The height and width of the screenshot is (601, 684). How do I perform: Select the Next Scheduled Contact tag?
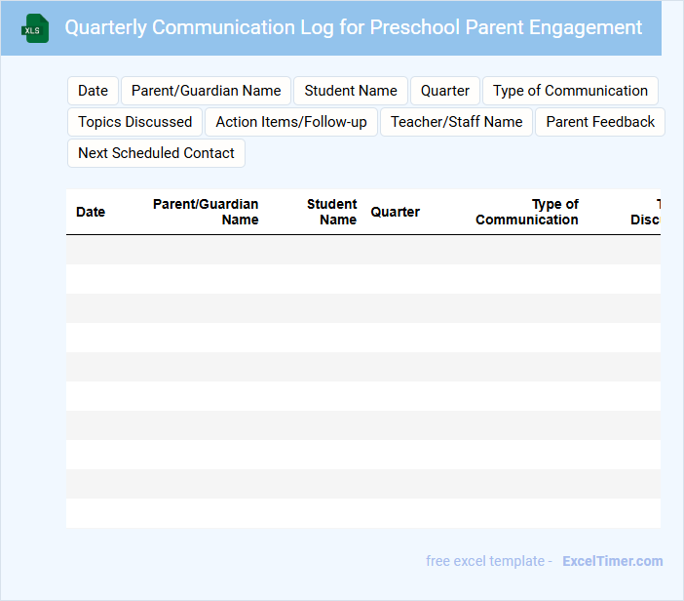tap(156, 153)
